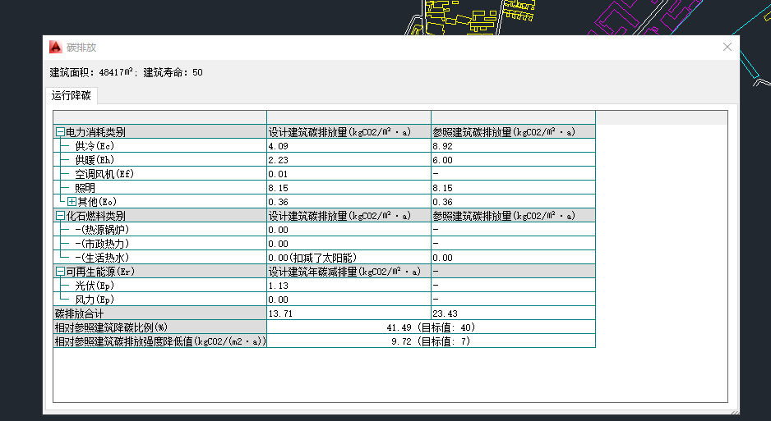Select the (市政热力) row label
The image size is (771, 421).
click(x=102, y=244)
